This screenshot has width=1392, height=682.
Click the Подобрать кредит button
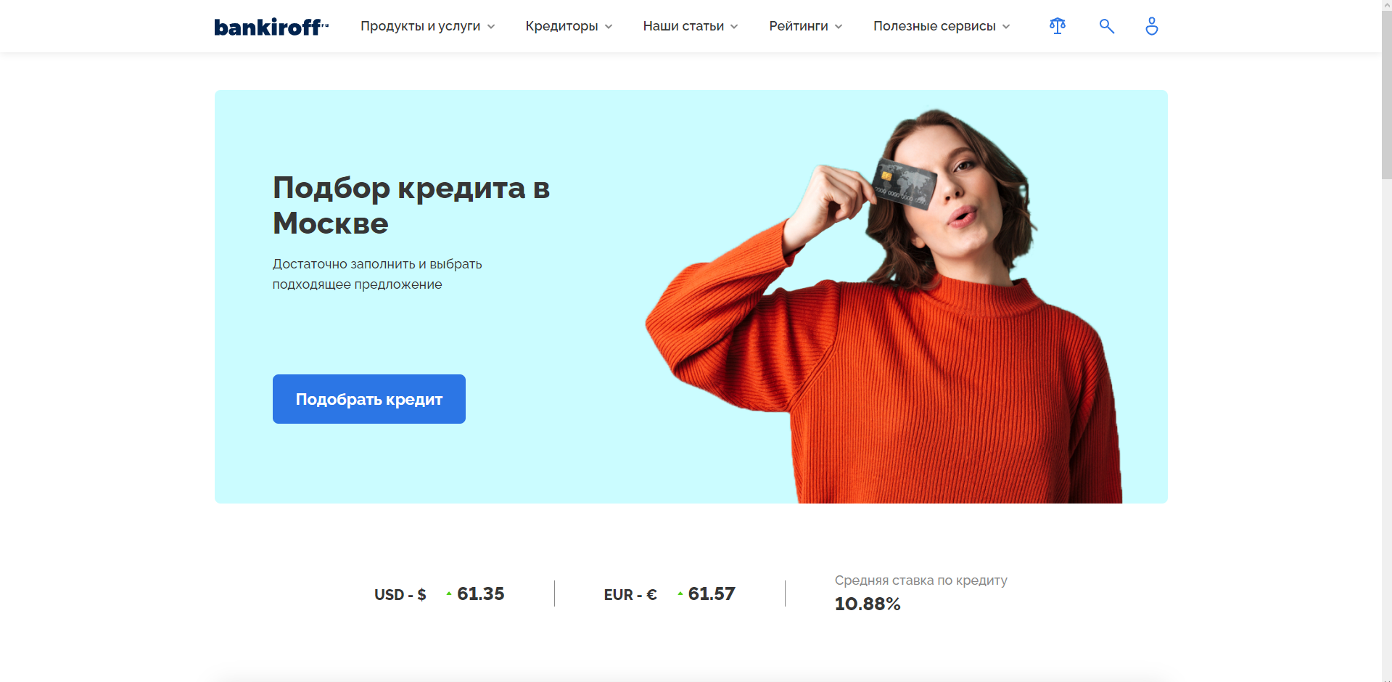[x=369, y=399]
